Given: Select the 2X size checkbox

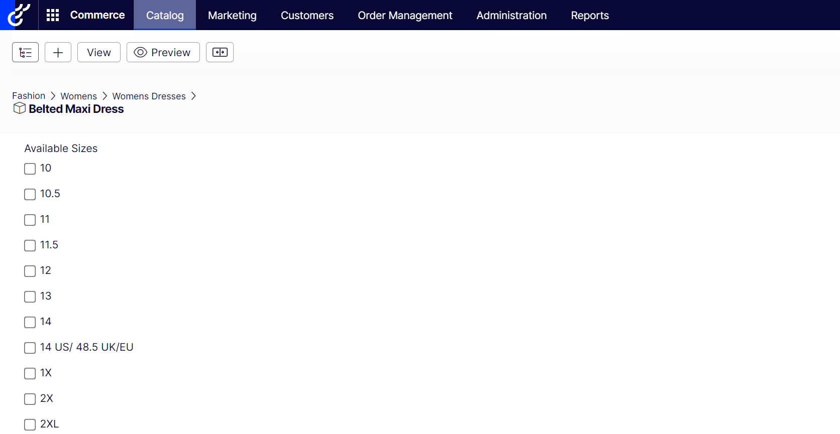Looking at the screenshot, I should coord(30,399).
